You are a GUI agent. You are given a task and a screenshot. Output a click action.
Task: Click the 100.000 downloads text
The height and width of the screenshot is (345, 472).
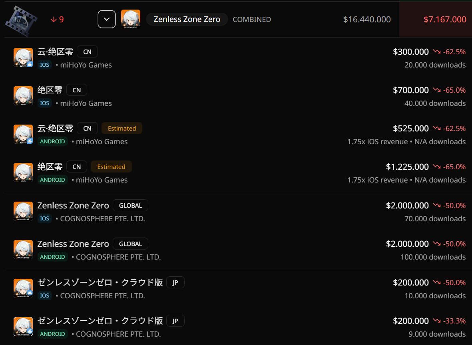coord(433,257)
